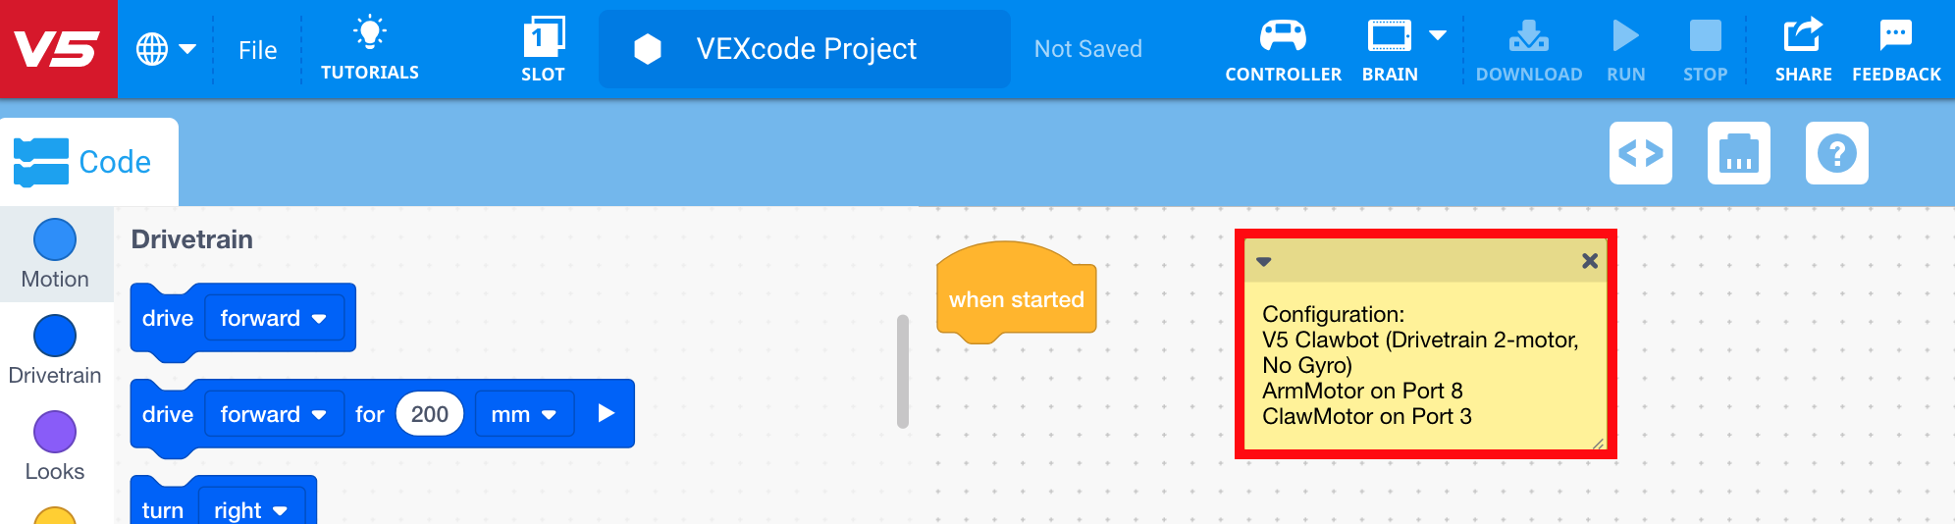Open the Help question mark
Screen dimensions: 1955x524
point(1836,153)
